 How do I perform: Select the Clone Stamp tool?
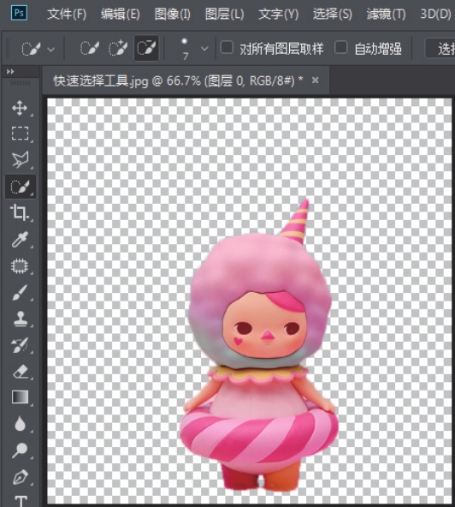pos(20,319)
